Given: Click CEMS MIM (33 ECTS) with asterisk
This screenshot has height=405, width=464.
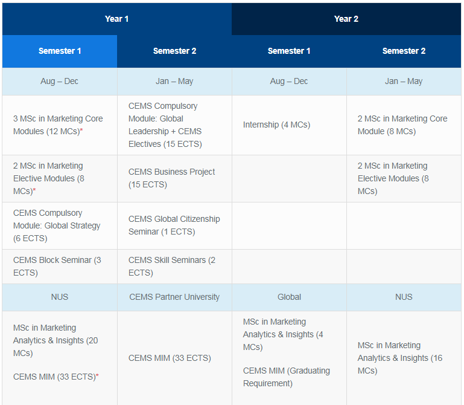Looking at the screenshot, I should (x=56, y=377).
